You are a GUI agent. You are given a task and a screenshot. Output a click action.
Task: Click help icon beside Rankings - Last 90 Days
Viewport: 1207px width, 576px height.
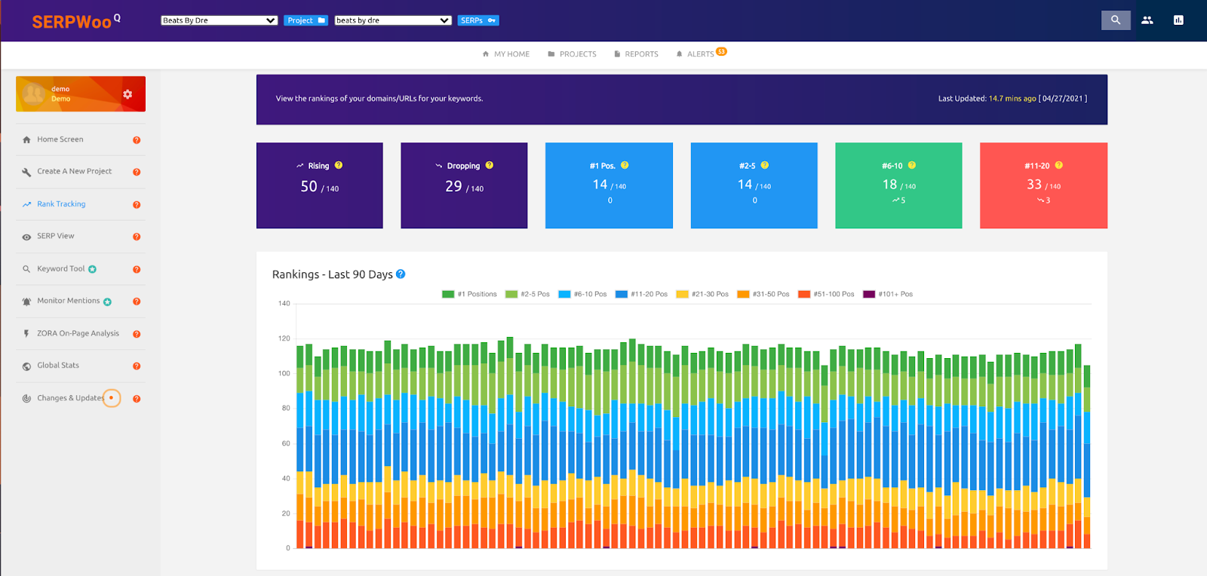pyautogui.click(x=401, y=274)
